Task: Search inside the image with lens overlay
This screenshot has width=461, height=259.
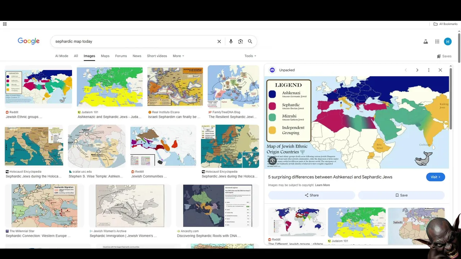Action: [273, 161]
